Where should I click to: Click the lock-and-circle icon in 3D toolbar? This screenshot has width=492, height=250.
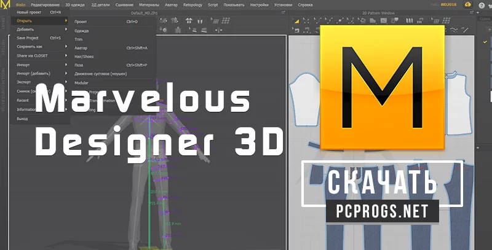pyautogui.click(x=163, y=29)
